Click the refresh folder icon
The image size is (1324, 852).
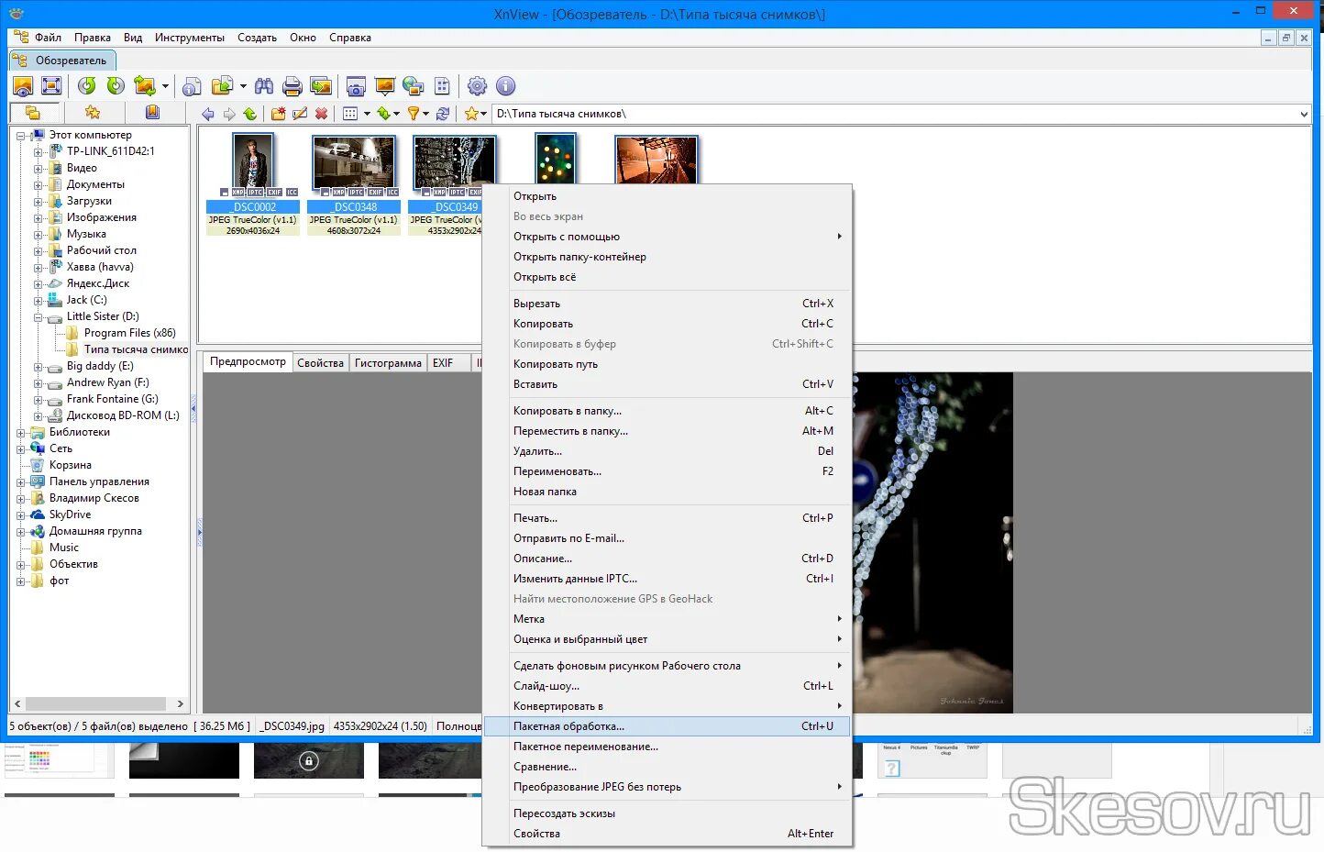(x=443, y=114)
